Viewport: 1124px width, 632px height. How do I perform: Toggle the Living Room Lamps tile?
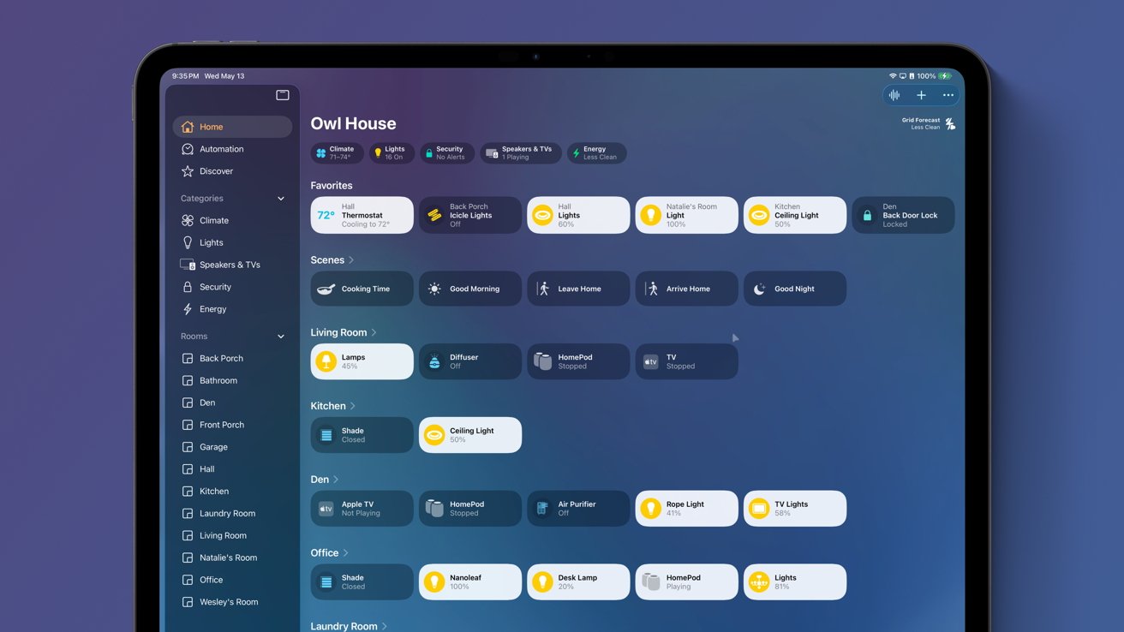click(362, 361)
